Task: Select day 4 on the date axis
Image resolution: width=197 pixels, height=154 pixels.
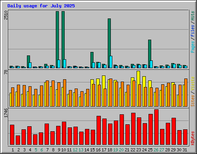Action: pyautogui.click(x=30, y=150)
